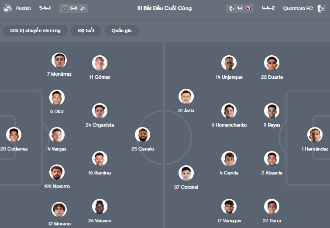This screenshot has height=228, width=330.
Task: Open the 1-1 previous match result badge
Action: [x=240, y=8]
